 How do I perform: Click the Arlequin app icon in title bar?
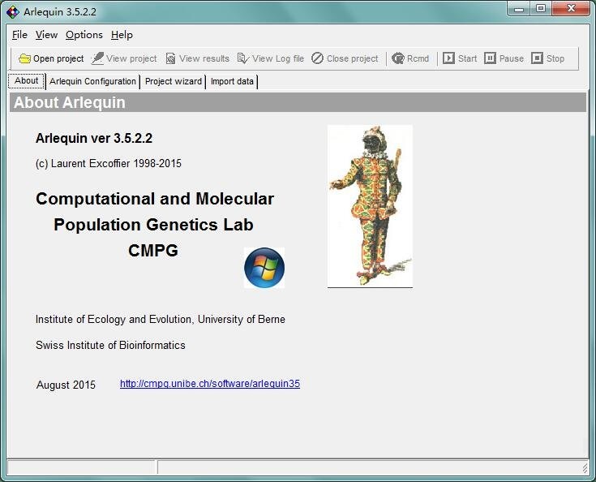pos(13,11)
